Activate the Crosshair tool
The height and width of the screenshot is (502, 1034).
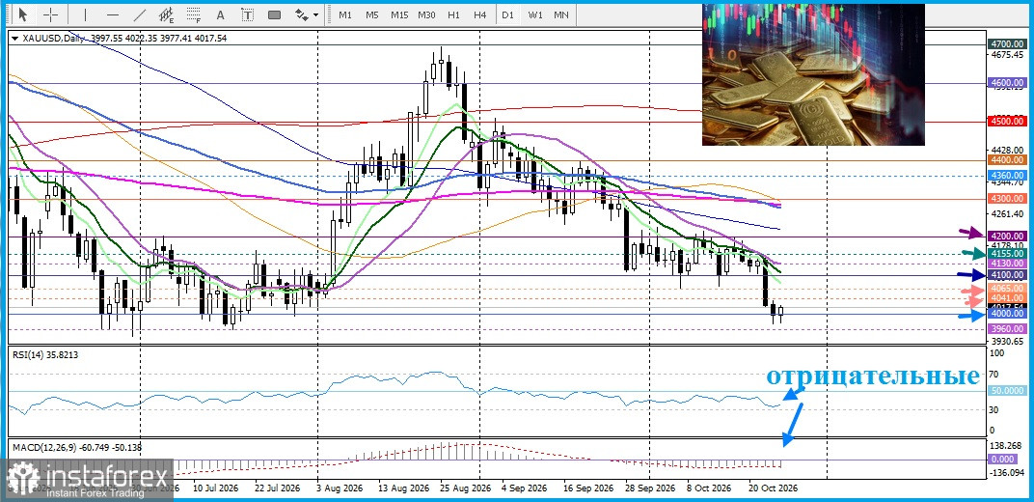(x=50, y=14)
